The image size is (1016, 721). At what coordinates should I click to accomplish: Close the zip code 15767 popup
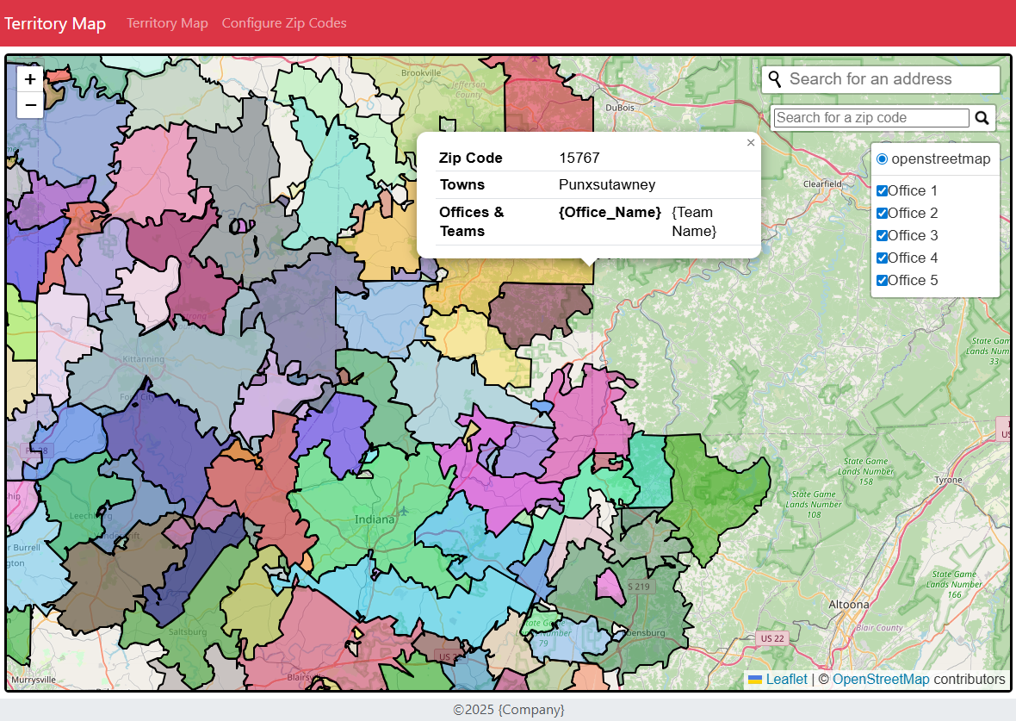click(x=751, y=143)
